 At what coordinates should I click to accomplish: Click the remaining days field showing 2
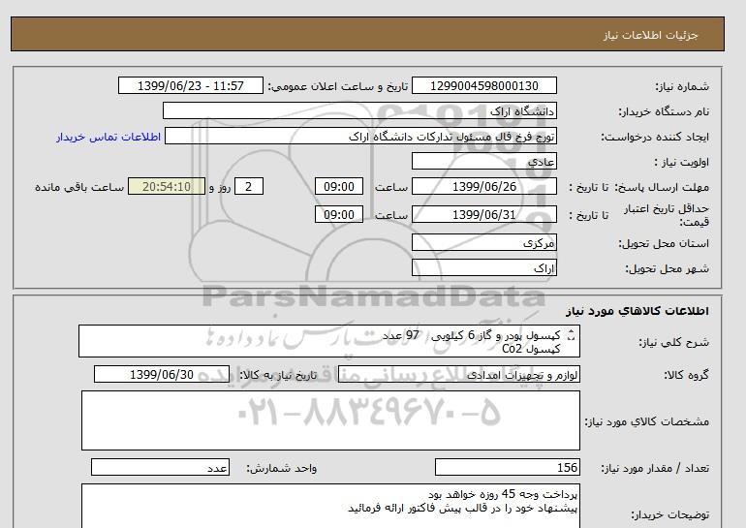point(248,186)
